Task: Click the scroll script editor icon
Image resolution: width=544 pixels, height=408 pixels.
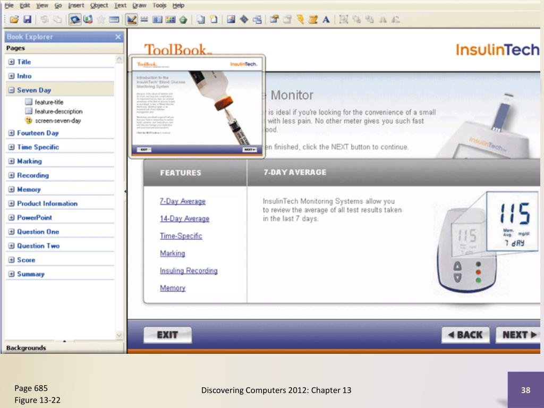Action: 313,20
